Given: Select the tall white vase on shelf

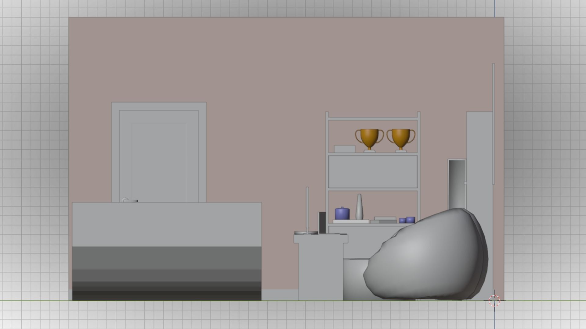Looking at the screenshot, I should (x=359, y=207).
